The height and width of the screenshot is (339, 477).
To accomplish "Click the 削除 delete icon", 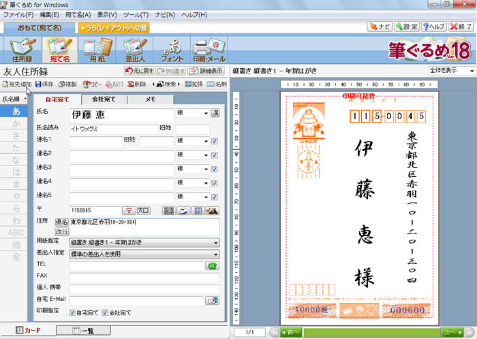I will pos(136,84).
